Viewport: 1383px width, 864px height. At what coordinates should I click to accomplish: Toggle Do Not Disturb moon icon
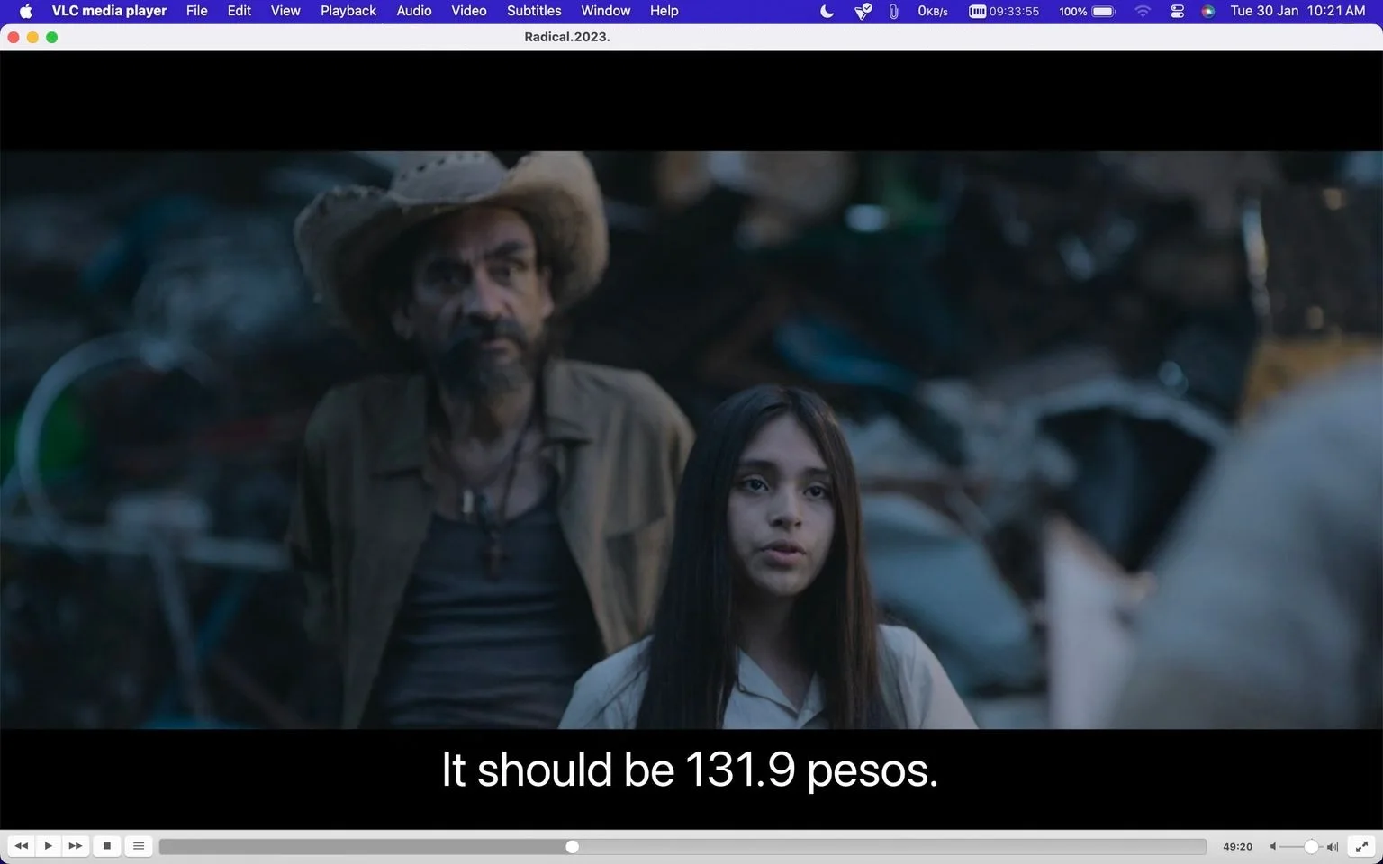827,11
